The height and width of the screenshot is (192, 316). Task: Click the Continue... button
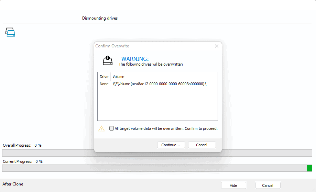[171, 145]
